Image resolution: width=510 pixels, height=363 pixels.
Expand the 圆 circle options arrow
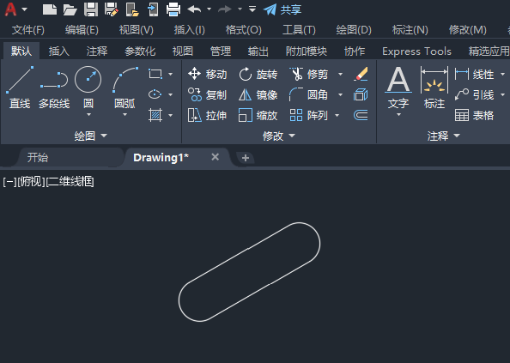(88, 115)
